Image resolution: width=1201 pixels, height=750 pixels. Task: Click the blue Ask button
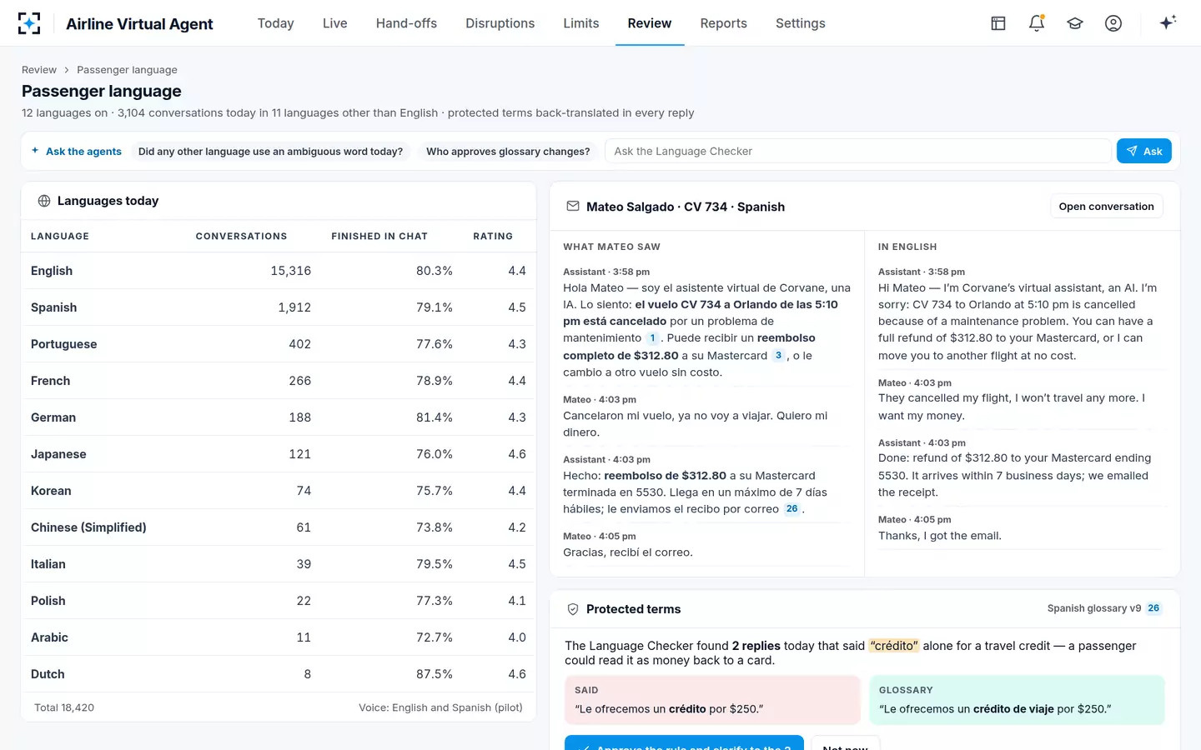coord(1143,151)
